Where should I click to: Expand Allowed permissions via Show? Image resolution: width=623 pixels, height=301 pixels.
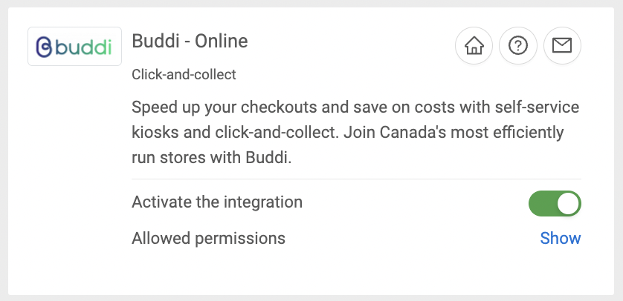pos(560,238)
